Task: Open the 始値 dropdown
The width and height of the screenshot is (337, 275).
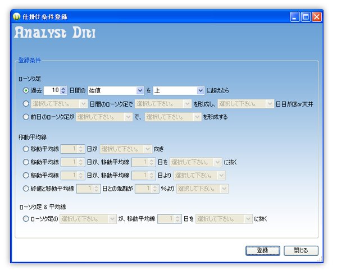Action: 116,90
